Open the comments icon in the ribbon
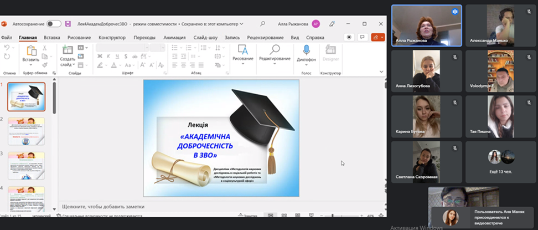Image resolution: width=538 pixels, height=230 pixels. [363, 37]
